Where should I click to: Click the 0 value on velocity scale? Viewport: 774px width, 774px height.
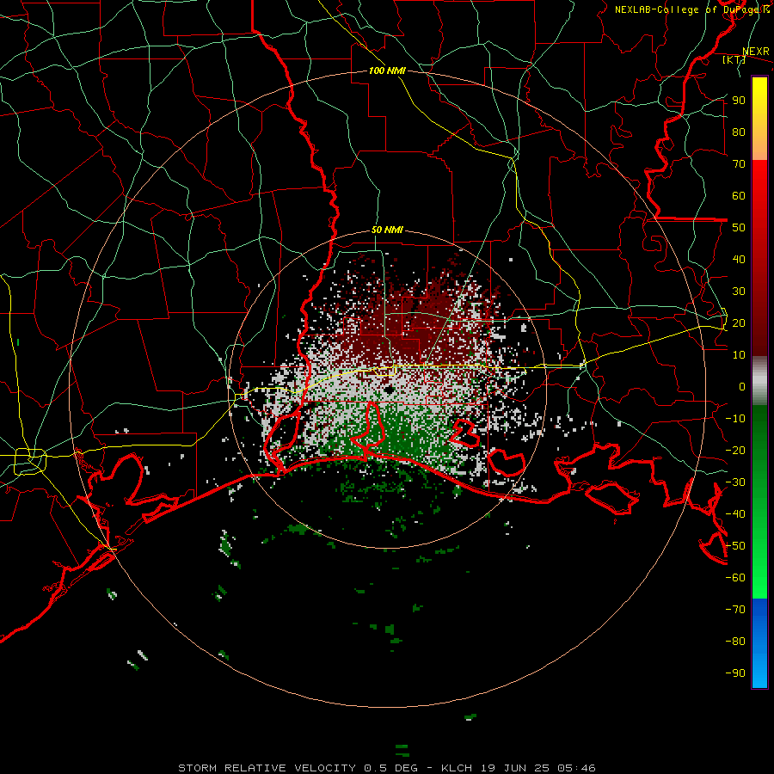[742, 386]
